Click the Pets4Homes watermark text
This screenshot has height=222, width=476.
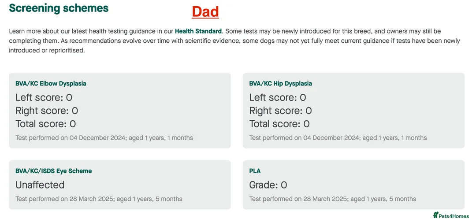[x=454, y=216]
